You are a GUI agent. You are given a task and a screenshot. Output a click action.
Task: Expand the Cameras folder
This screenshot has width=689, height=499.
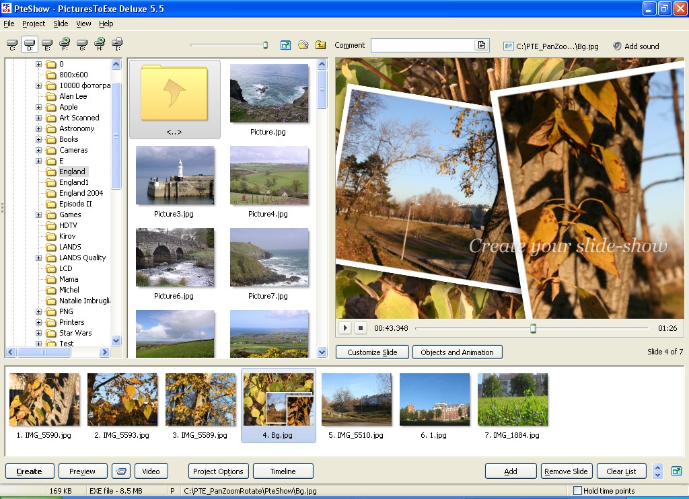[38, 150]
